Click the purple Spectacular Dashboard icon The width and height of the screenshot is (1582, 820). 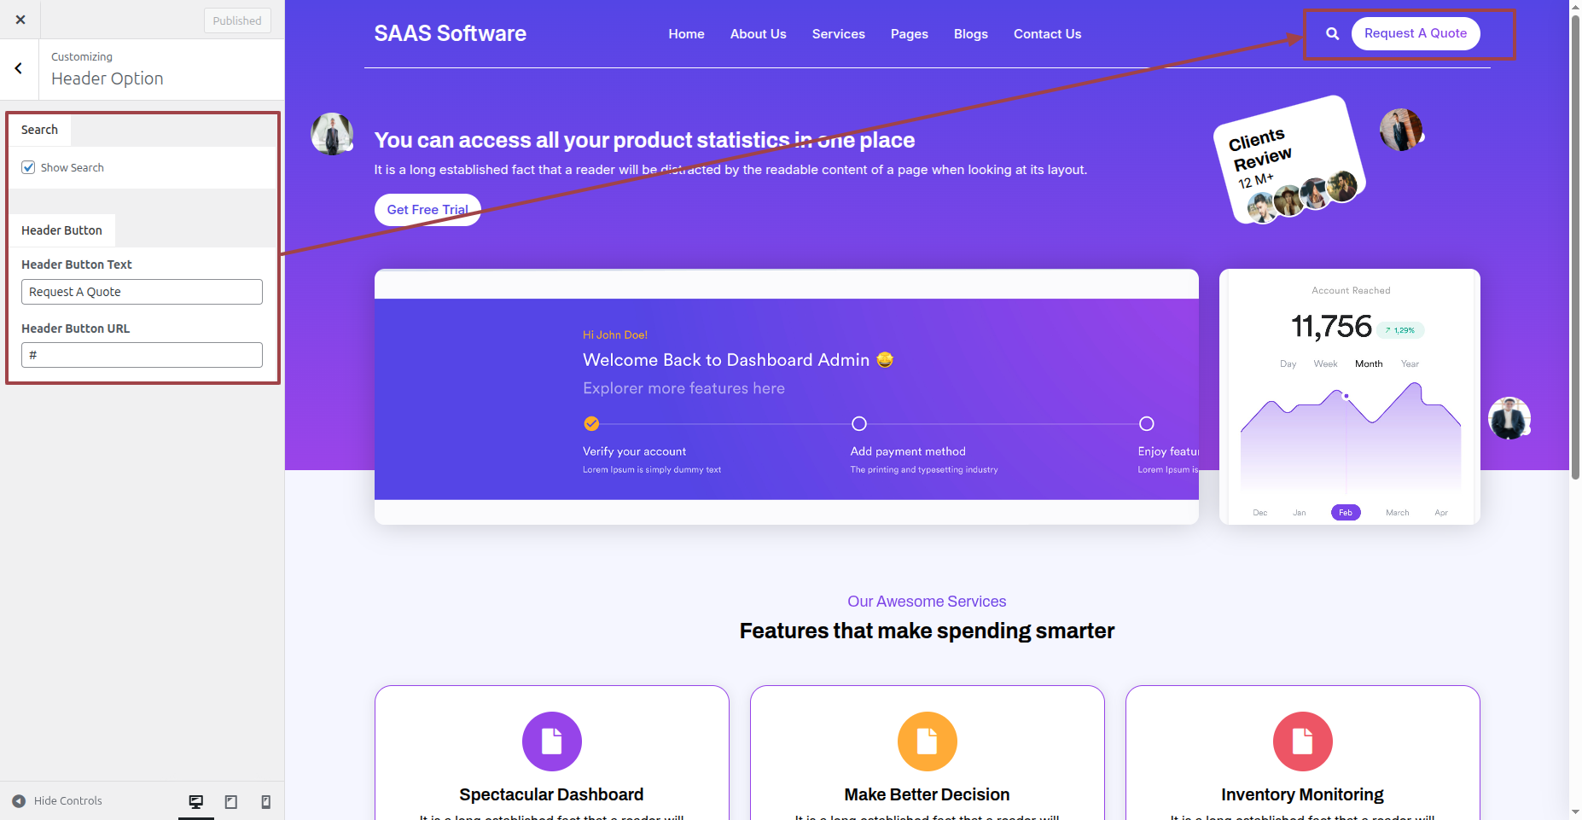[x=551, y=741]
